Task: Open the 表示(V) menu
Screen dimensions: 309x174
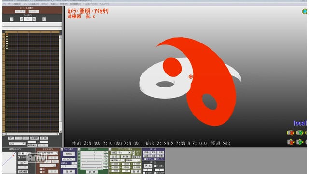Action: coord(45,4)
